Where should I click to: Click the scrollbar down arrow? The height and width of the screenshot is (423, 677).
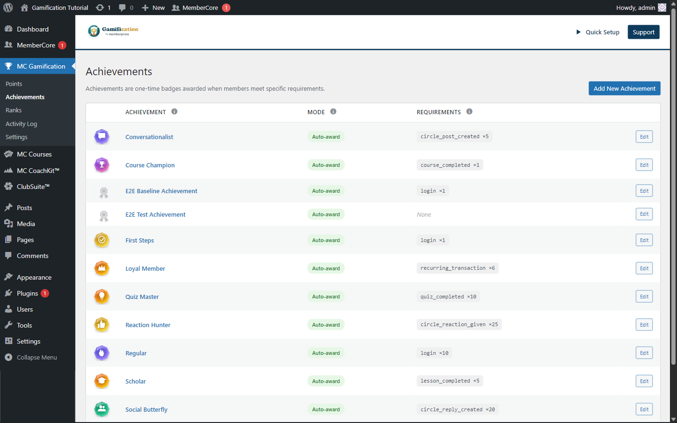coord(673,419)
